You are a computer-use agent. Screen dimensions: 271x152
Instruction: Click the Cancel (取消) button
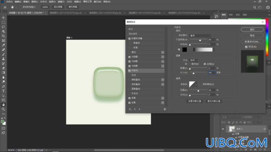(x=252, y=36)
